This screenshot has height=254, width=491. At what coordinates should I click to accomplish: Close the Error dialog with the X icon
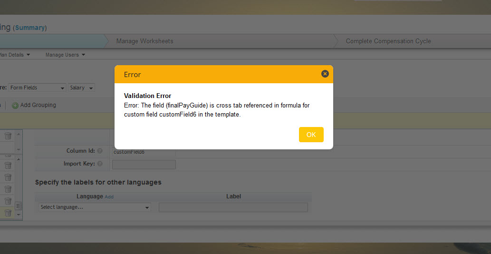pos(325,74)
